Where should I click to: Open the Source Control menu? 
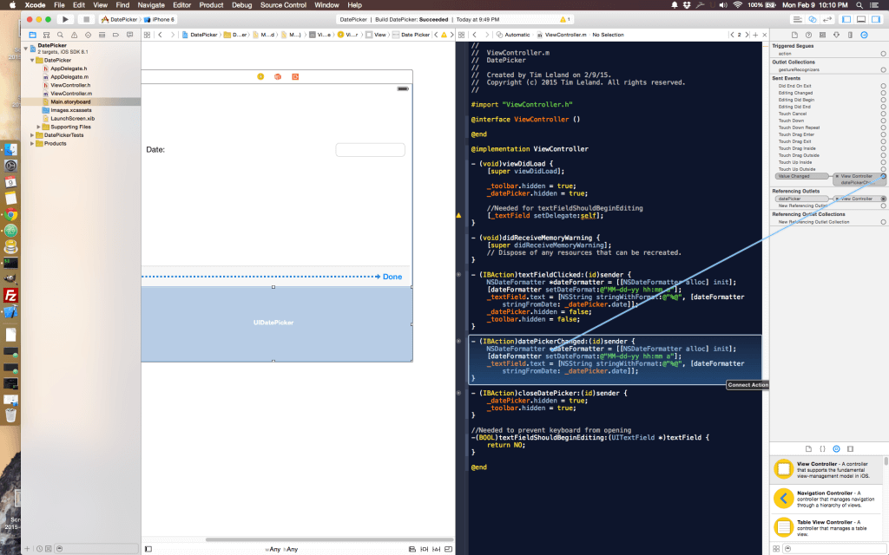283,4
